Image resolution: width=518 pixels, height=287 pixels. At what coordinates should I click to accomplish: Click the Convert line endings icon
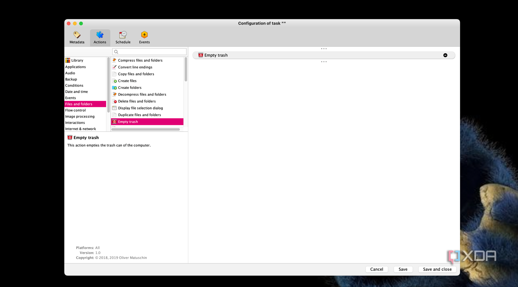pyautogui.click(x=114, y=67)
